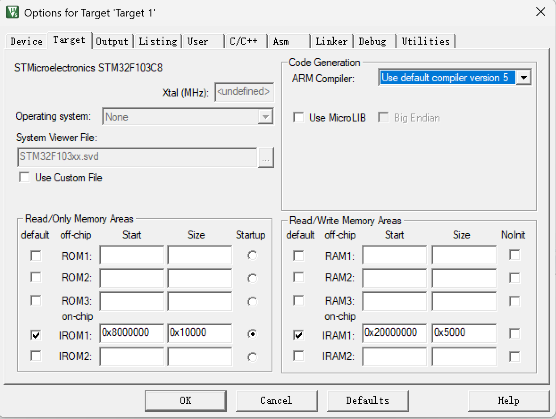Select the IROM2 Startup radio button

(252, 357)
